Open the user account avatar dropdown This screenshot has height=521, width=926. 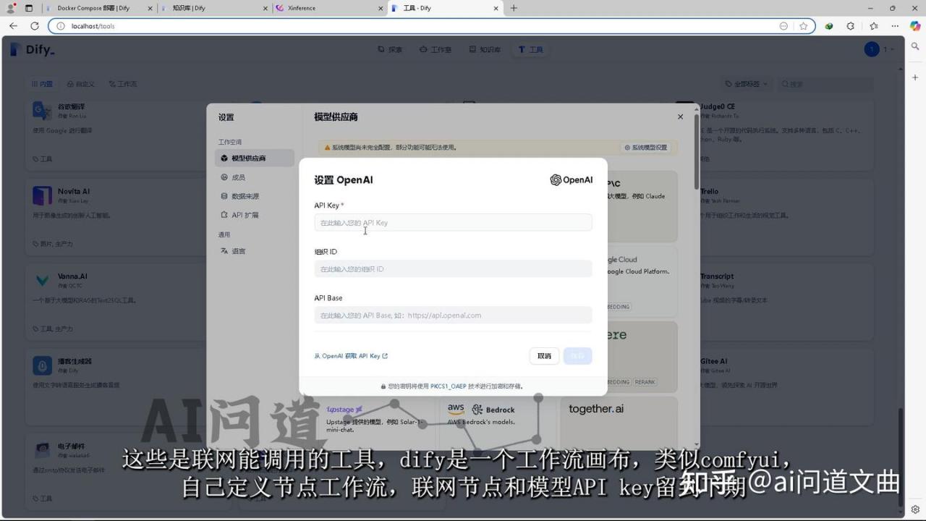pos(879,49)
